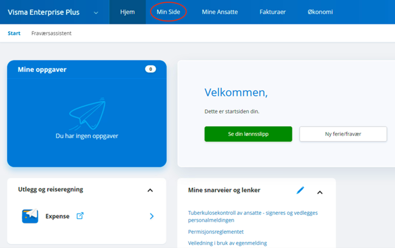Screen dimensions: 395x248
Task: Collapse the Utlegg og reiseregning section
Action: pyautogui.click(x=150, y=190)
